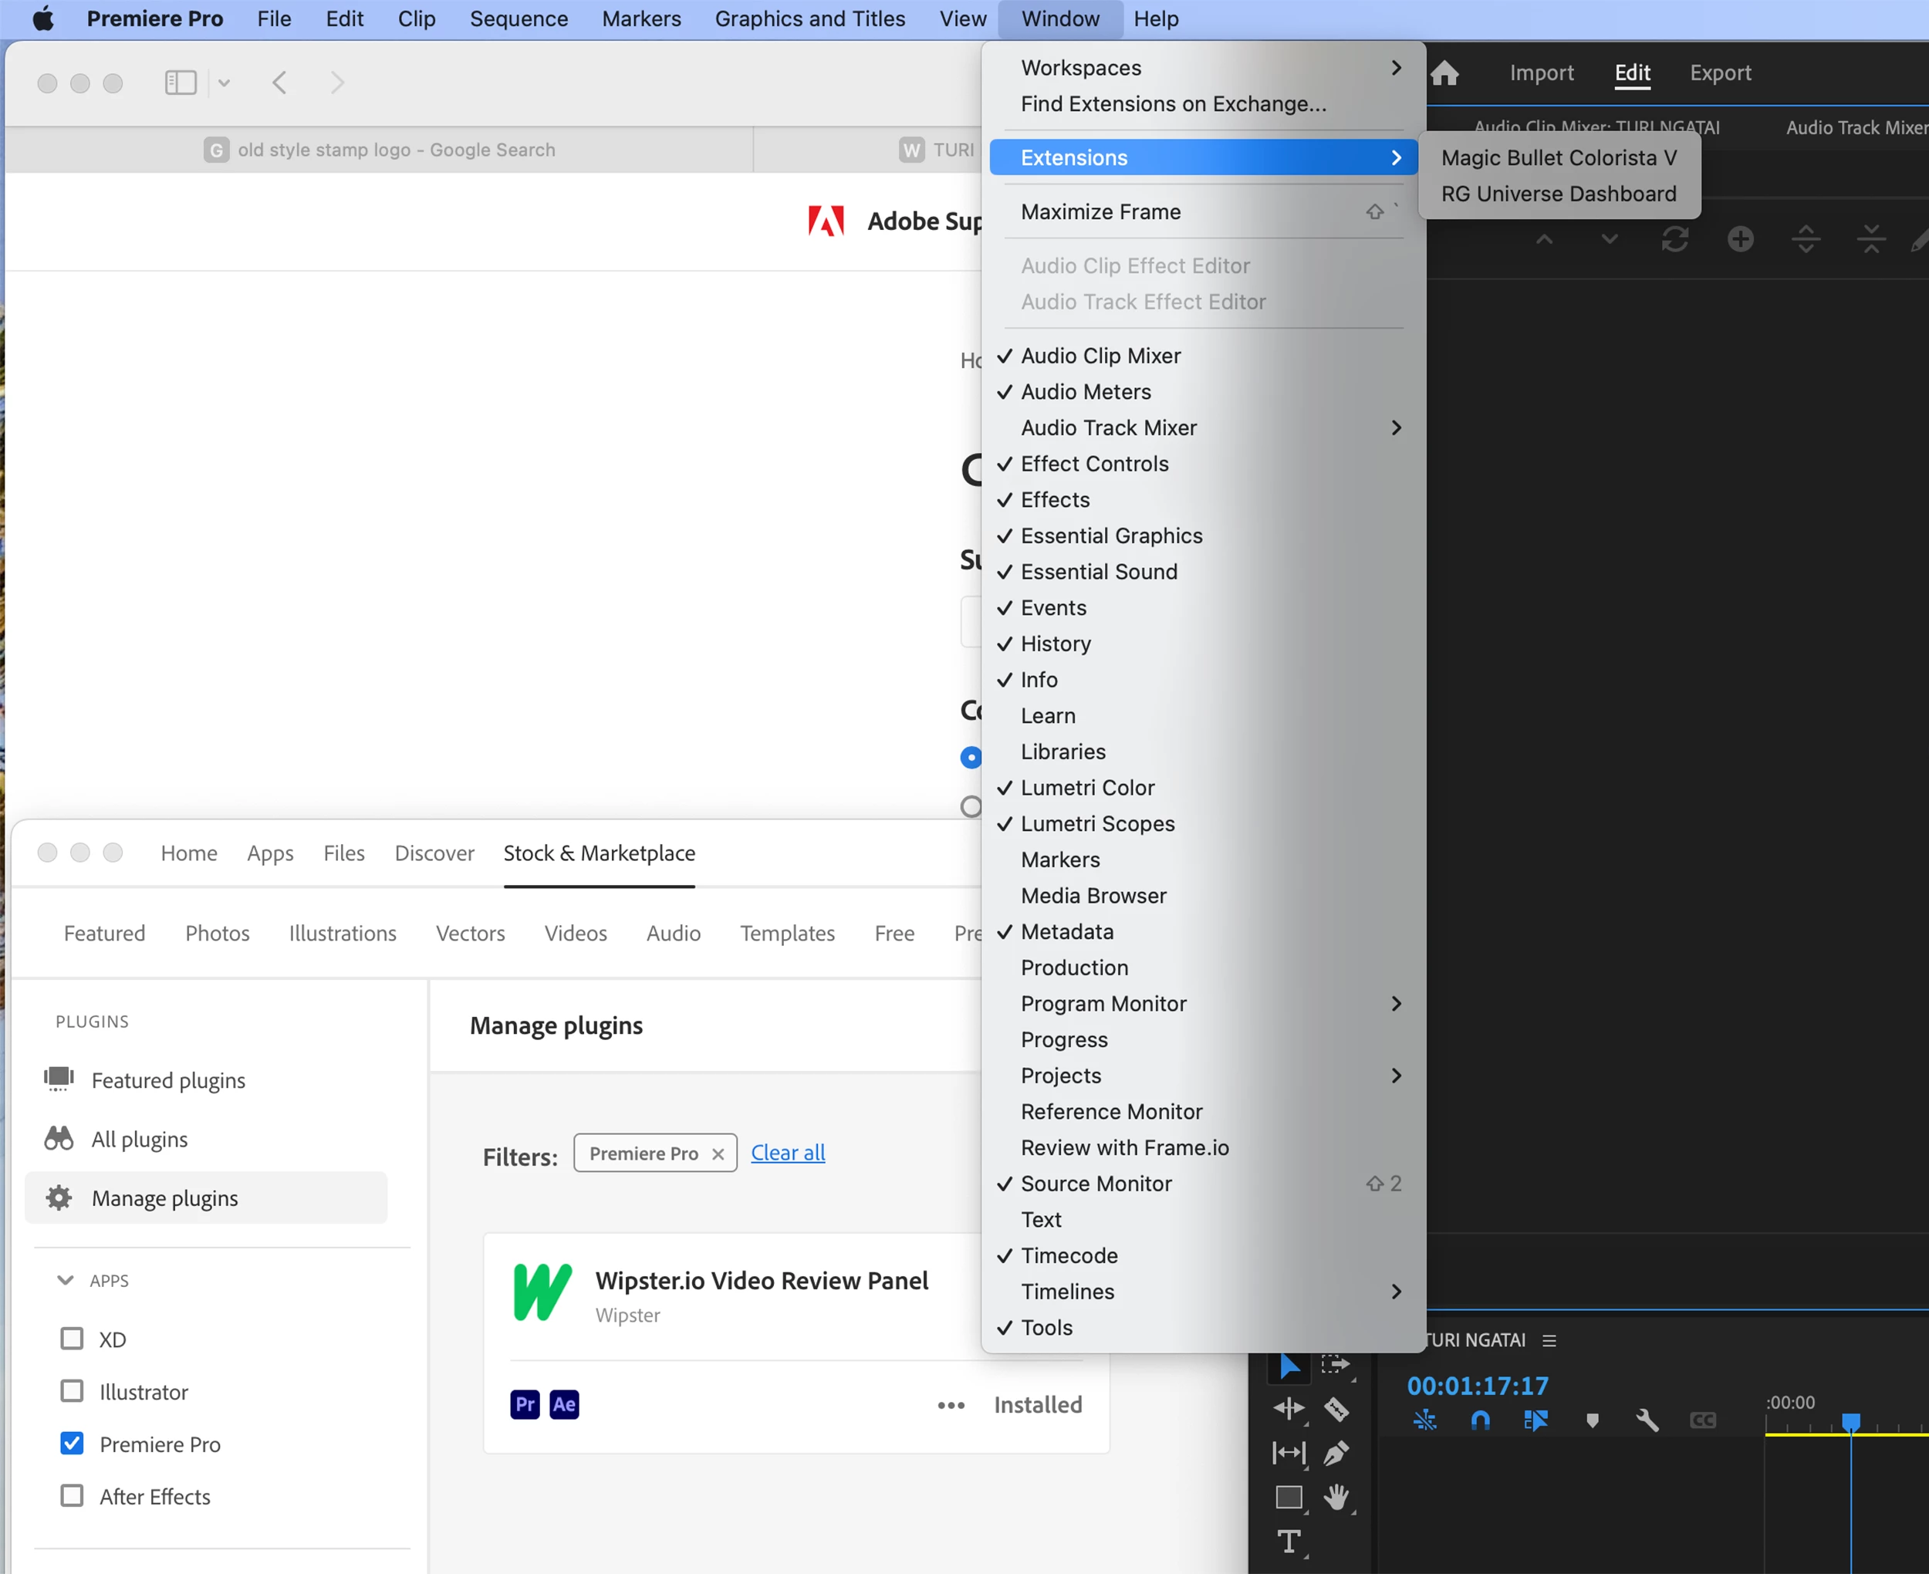
Task: Enable the Illustrator apps filter
Action: (x=72, y=1392)
